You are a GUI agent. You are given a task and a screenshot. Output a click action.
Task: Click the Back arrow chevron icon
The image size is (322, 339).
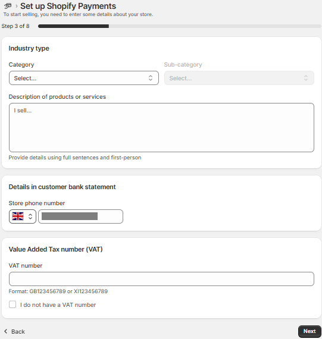pyautogui.click(x=6, y=331)
